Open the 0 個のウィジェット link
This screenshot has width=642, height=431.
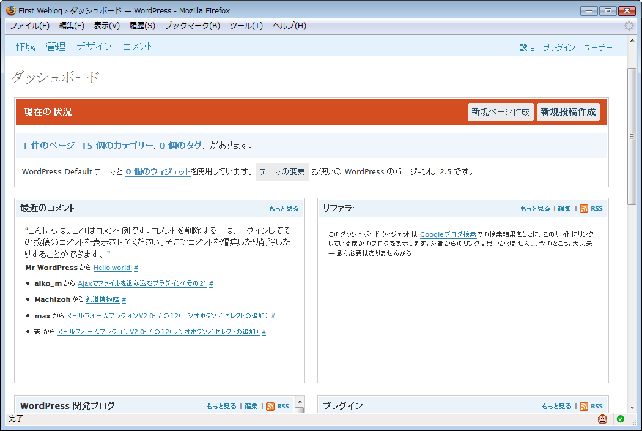(158, 172)
